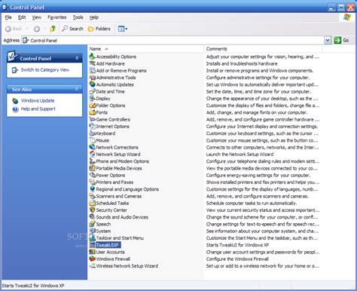Open the User Accounts icon
Image resolution: width=357 pixels, height=291 pixels.
[x=93, y=252]
